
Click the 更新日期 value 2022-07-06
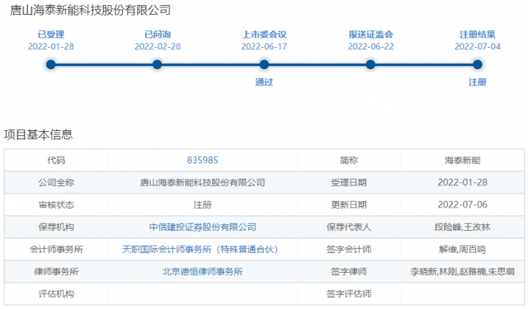point(462,204)
